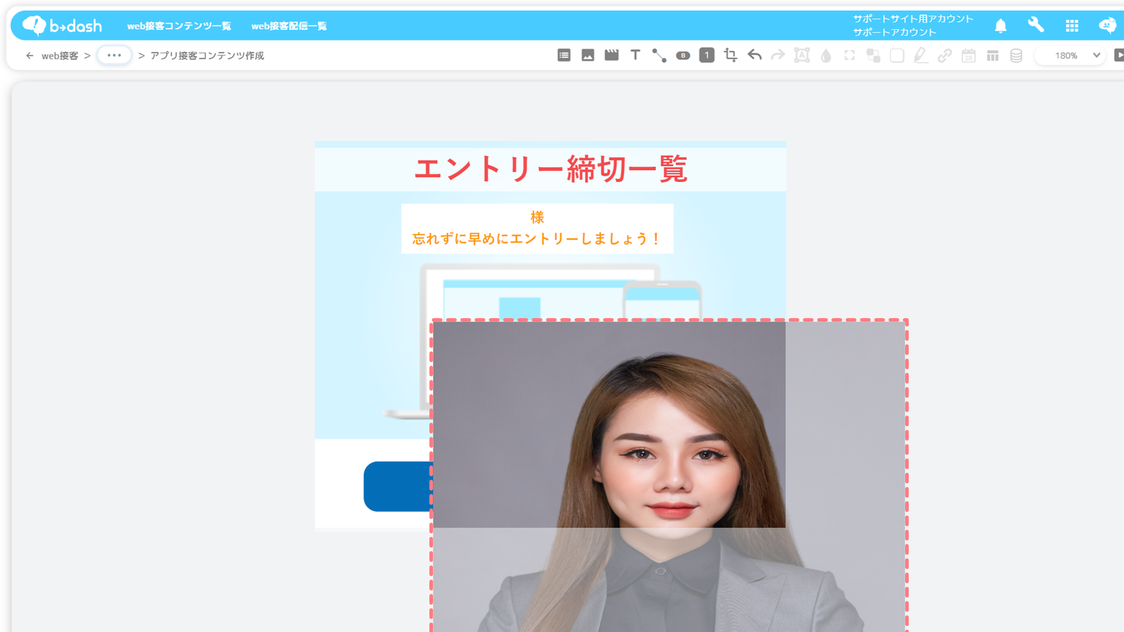Redo the last action

[x=778, y=55]
